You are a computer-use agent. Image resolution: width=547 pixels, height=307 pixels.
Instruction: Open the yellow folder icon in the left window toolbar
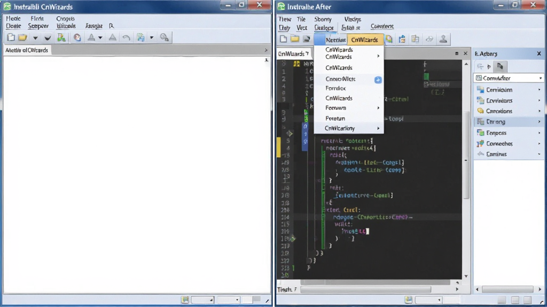click(x=22, y=37)
